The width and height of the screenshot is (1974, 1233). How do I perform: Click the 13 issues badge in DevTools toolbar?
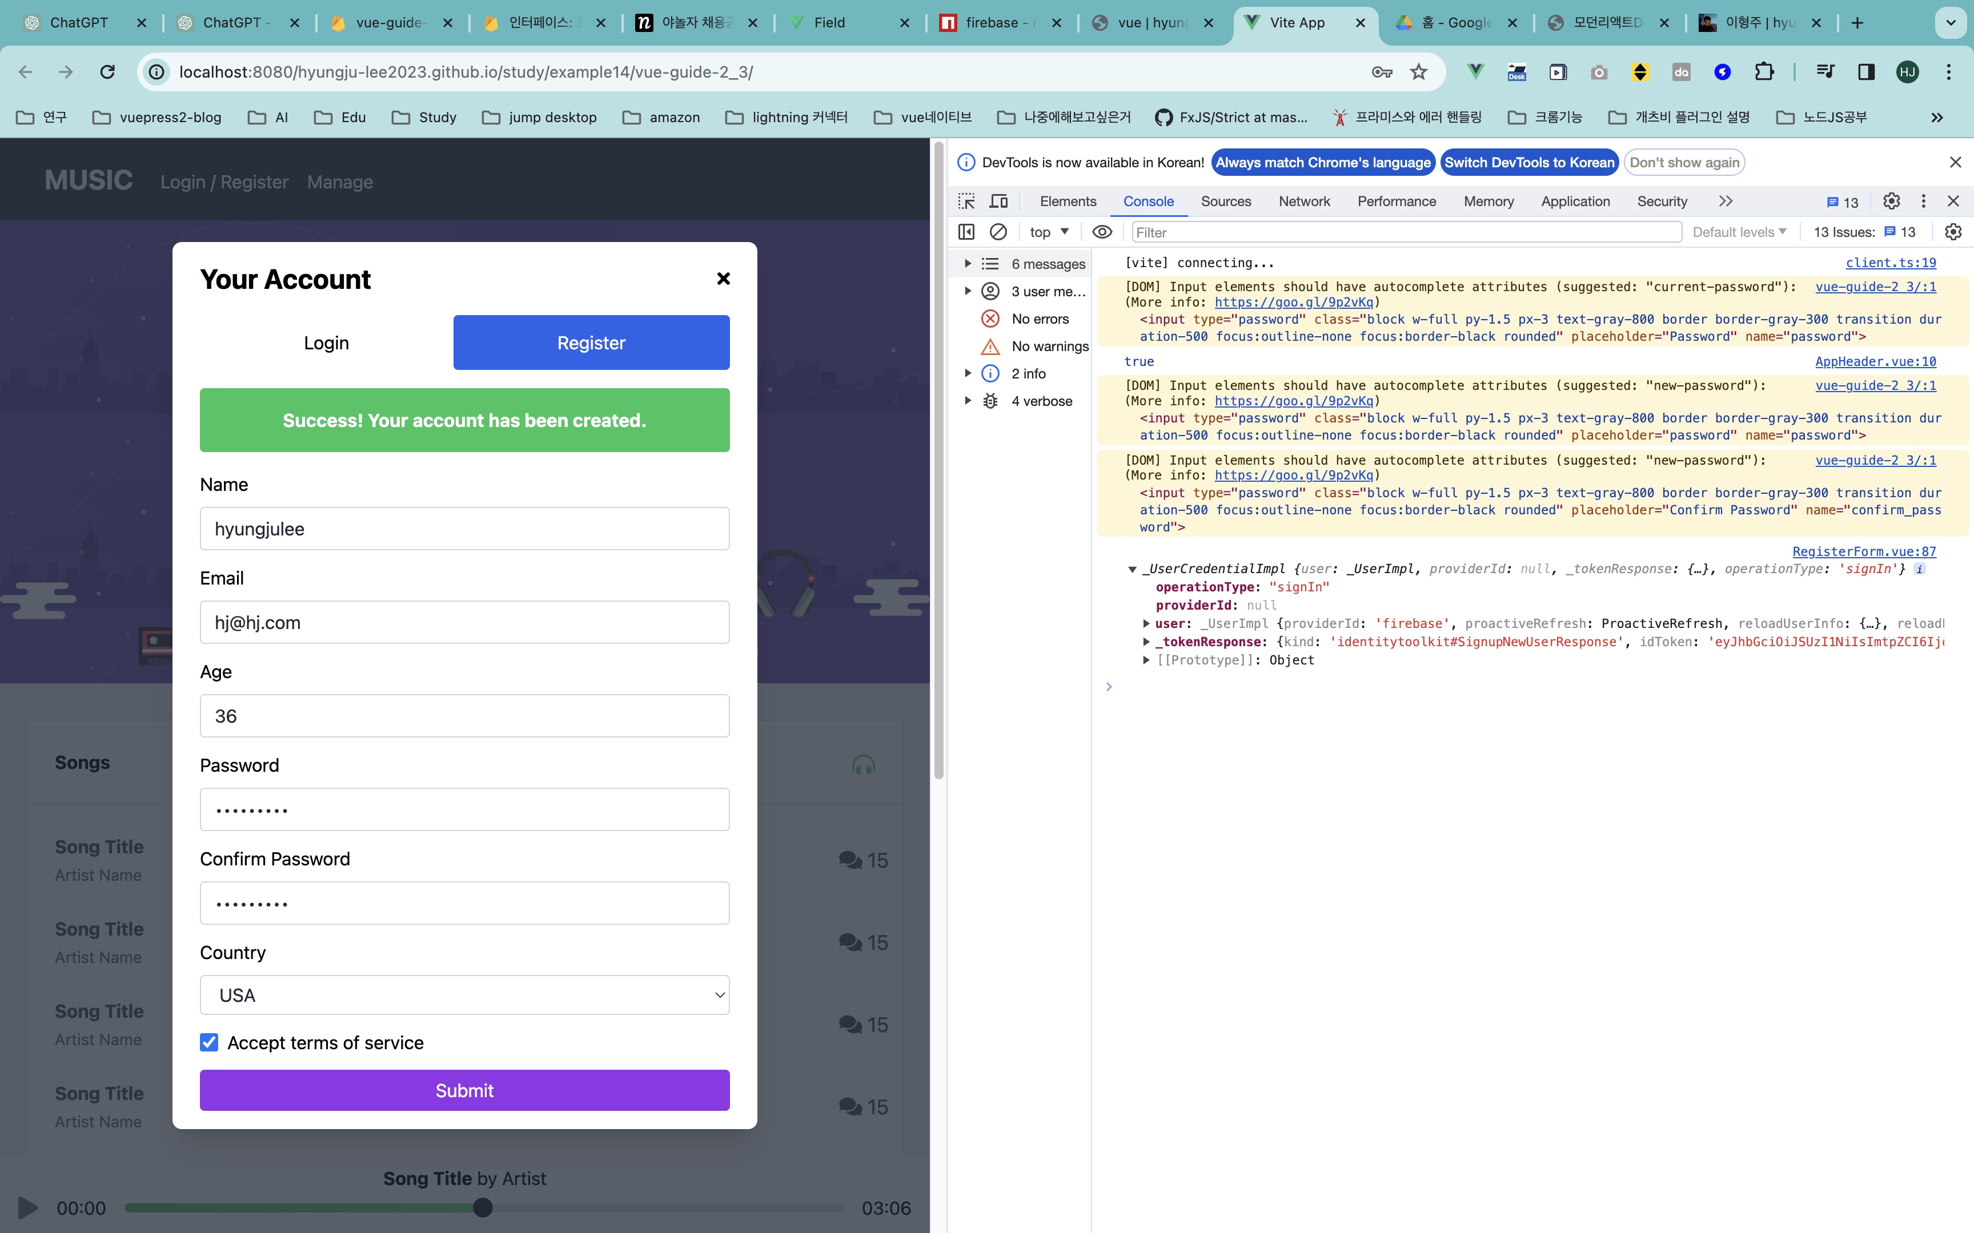point(1842,202)
